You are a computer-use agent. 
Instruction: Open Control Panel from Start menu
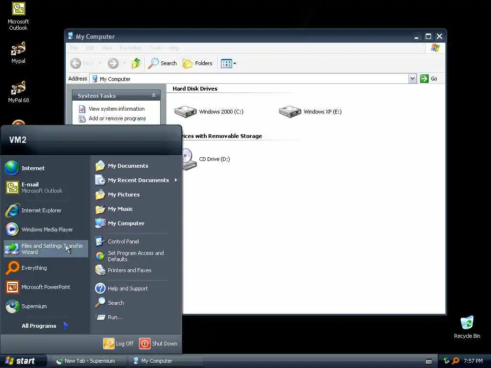pyautogui.click(x=136, y=241)
